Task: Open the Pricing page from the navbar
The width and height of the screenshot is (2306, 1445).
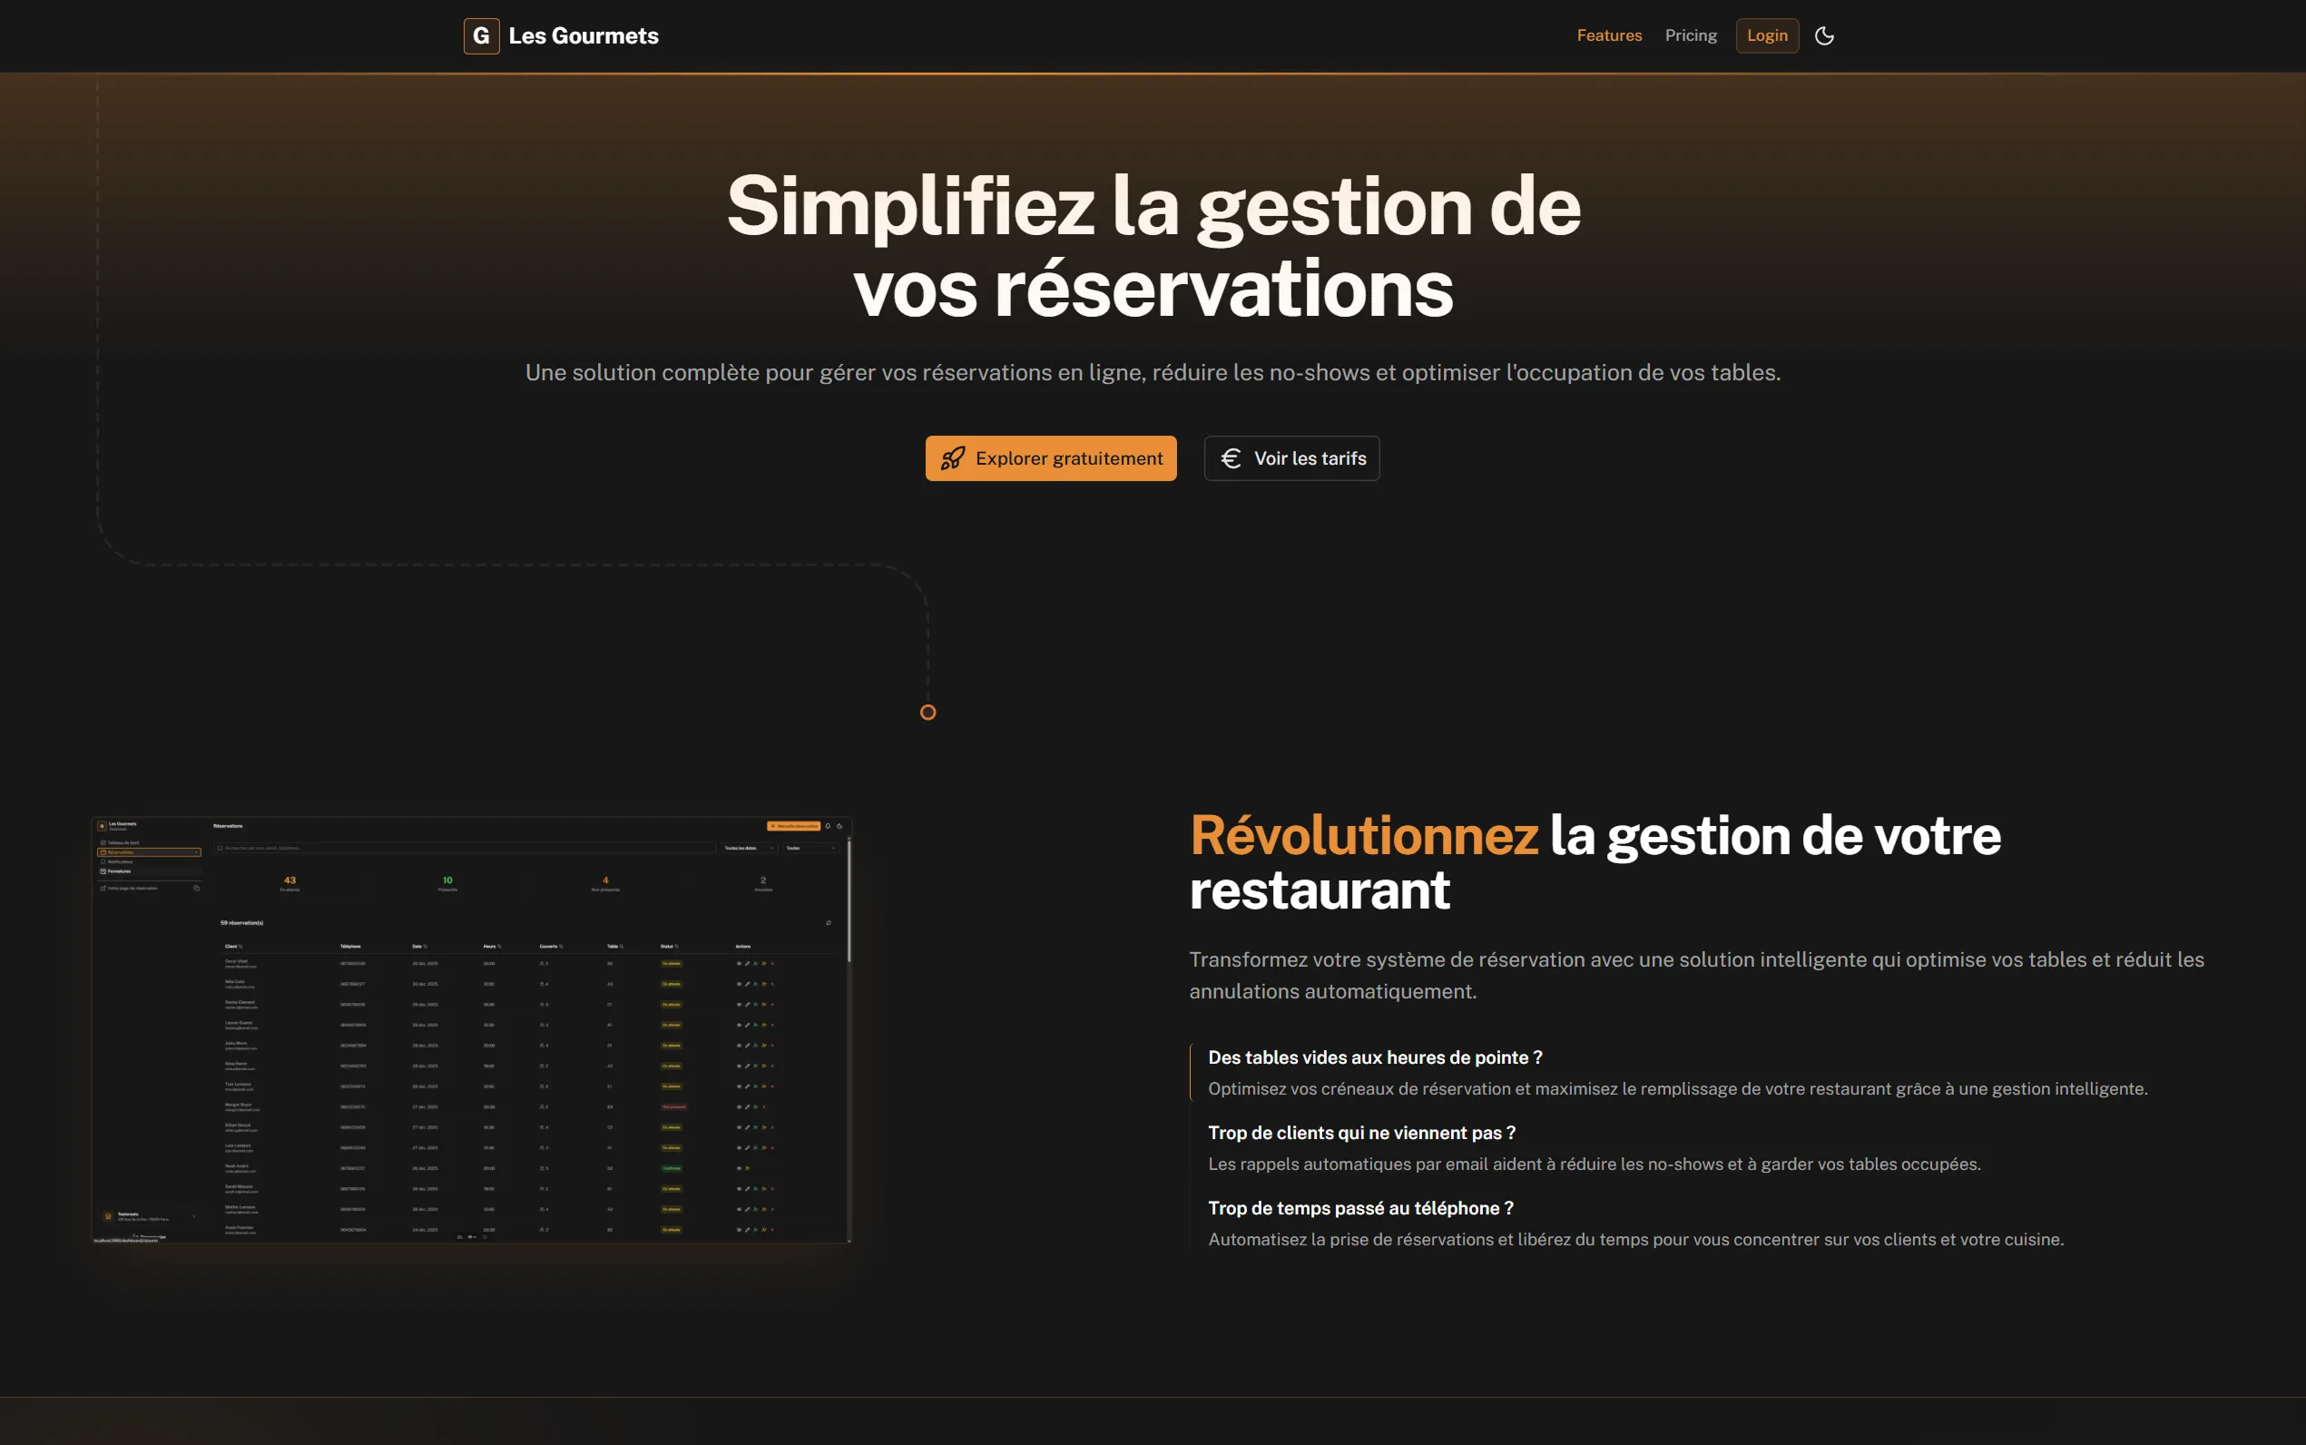Action: pyautogui.click(x=1690, y=35)
